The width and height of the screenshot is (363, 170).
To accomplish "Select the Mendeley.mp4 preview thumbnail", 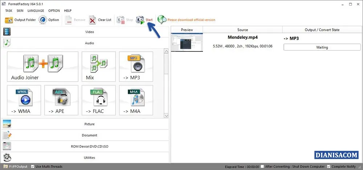I will 187,42.
